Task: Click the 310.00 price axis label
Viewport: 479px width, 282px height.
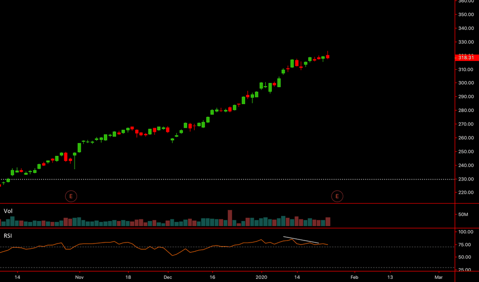Action: point(466,70)
